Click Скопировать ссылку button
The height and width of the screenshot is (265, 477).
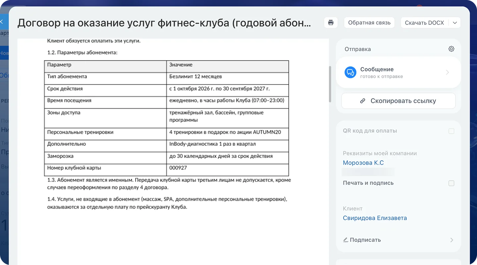point(398,101)
